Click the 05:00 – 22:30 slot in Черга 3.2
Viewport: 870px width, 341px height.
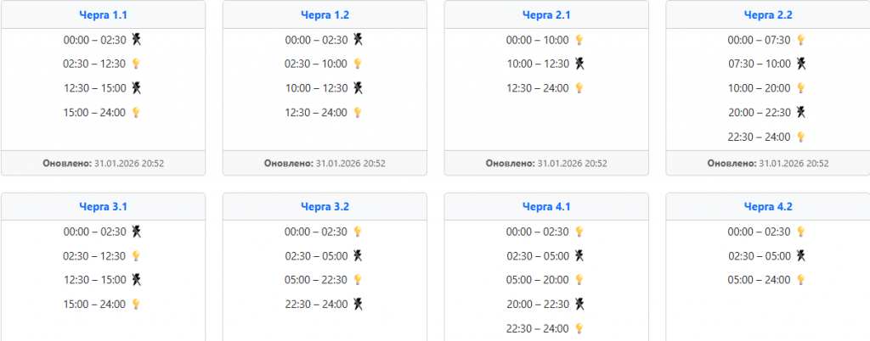click(316, 280)
